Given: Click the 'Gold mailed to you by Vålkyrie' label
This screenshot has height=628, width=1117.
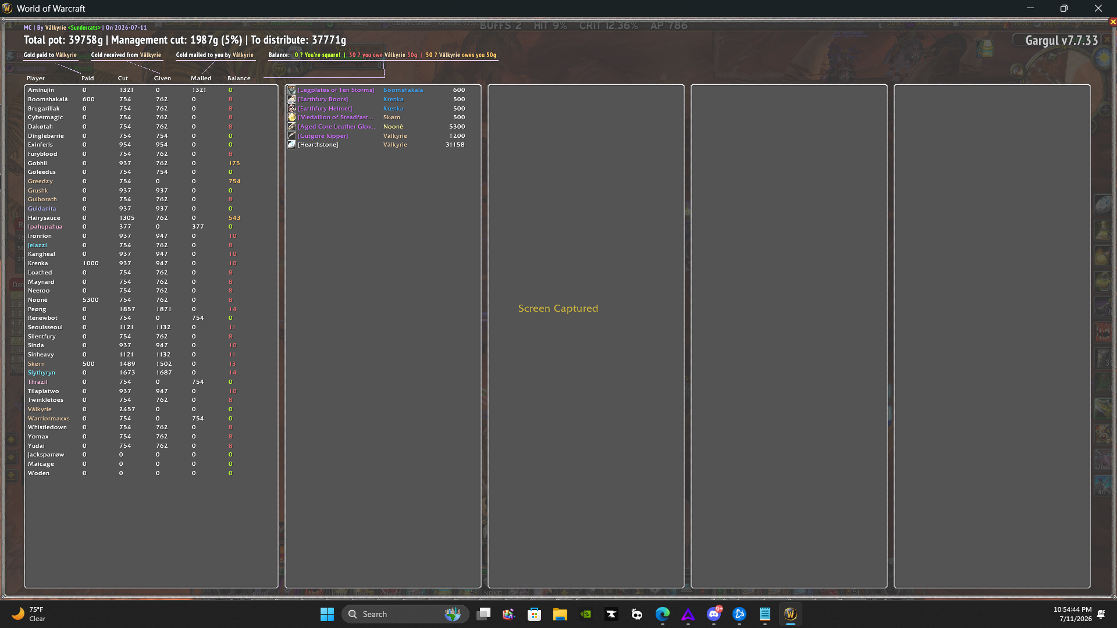Looking at the screenshot, I should (215, 55).
